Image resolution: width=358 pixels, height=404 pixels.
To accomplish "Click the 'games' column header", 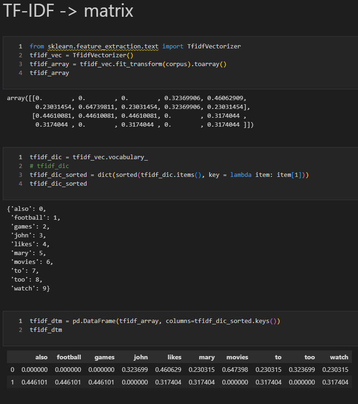I will click(x=104, y=357).
